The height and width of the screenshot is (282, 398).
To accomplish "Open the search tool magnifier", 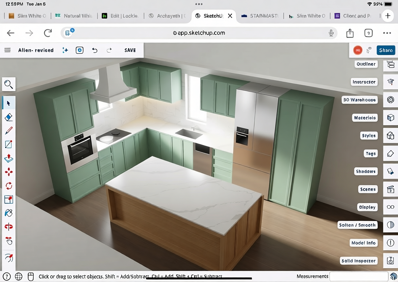I will [9, 85].
